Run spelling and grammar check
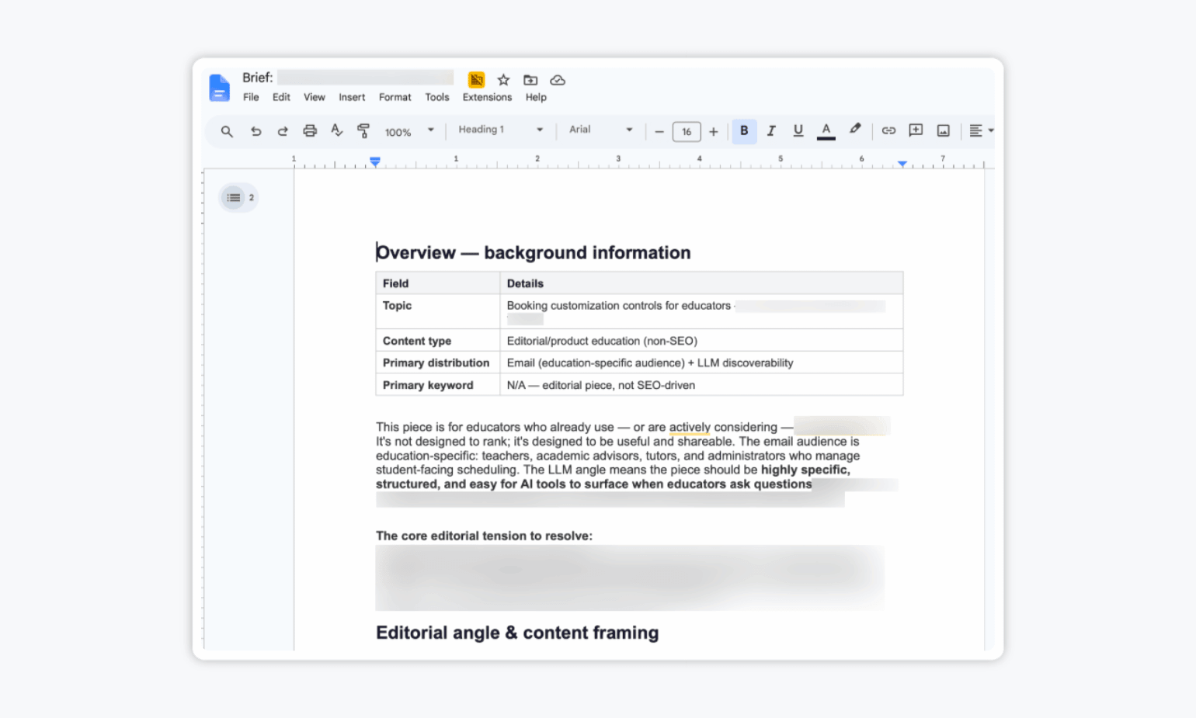 click(336, 130)
